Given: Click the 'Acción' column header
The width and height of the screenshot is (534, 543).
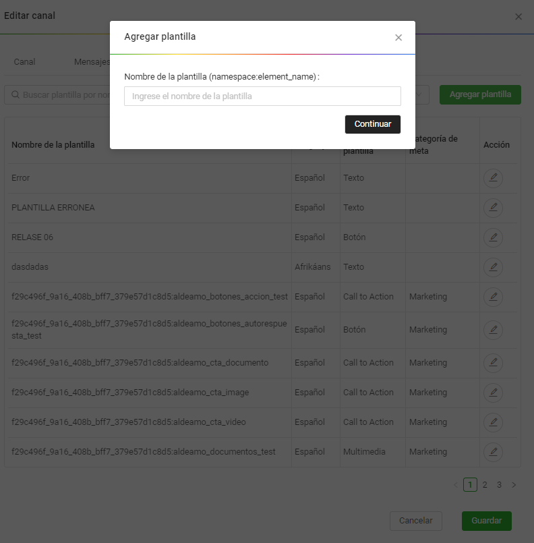Looking at the screenshot, I should click(x=496, y=145).
